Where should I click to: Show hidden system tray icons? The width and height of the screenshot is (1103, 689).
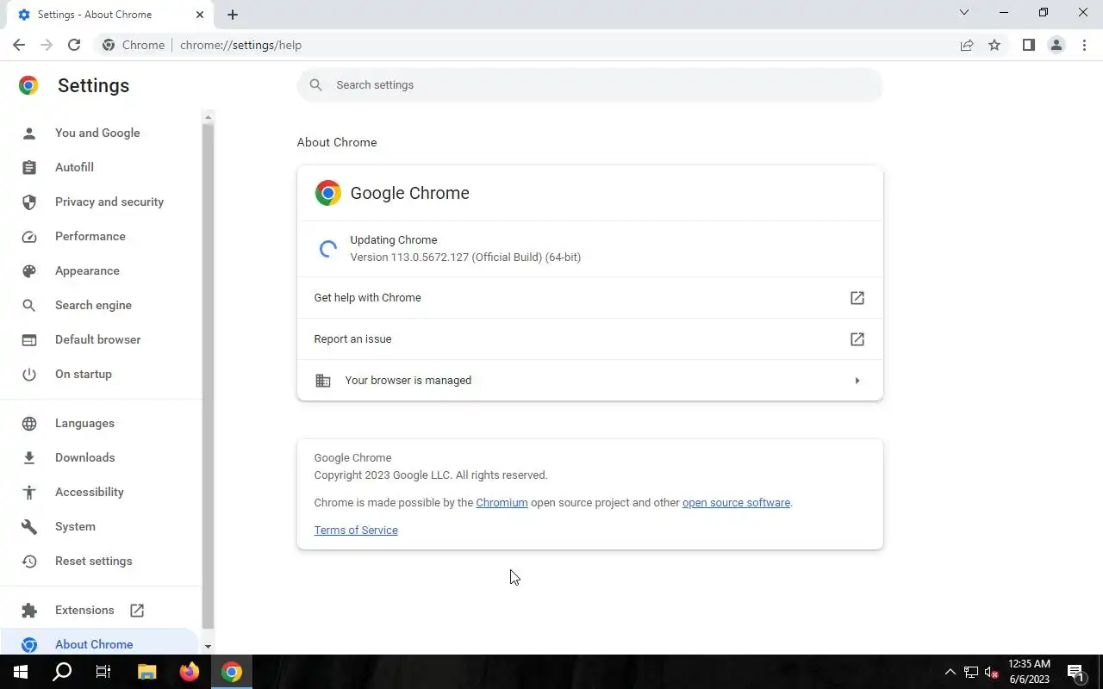[x=950, y=672]
